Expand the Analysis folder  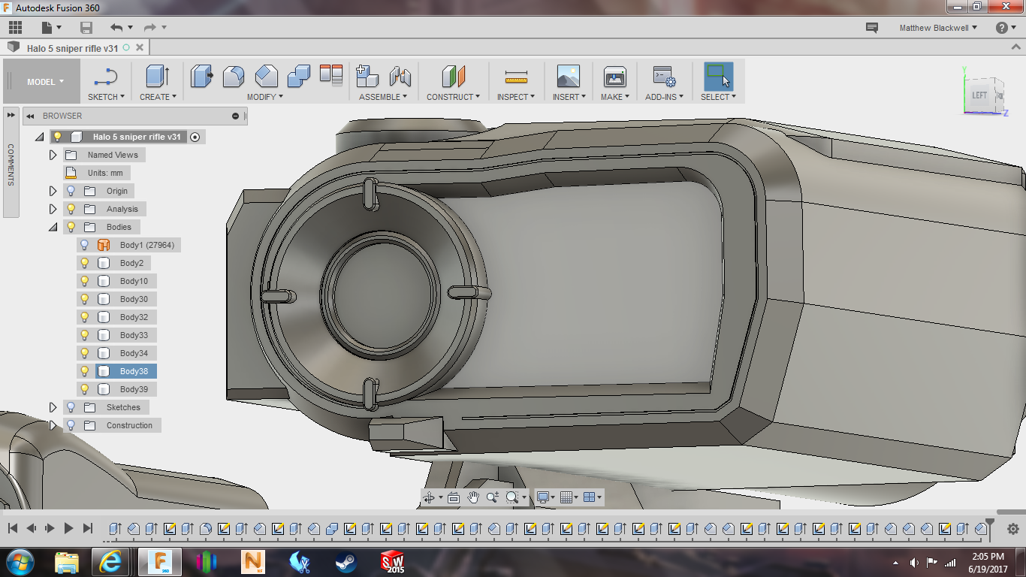[x=53, y=209]
